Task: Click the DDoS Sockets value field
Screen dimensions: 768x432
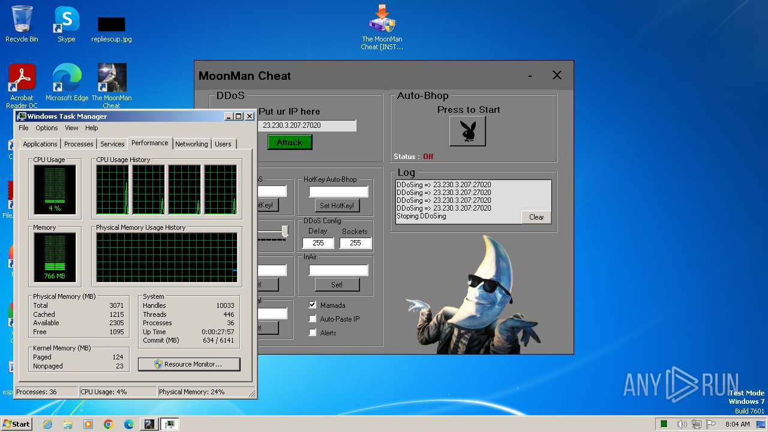Action: [x=355, y=243]
